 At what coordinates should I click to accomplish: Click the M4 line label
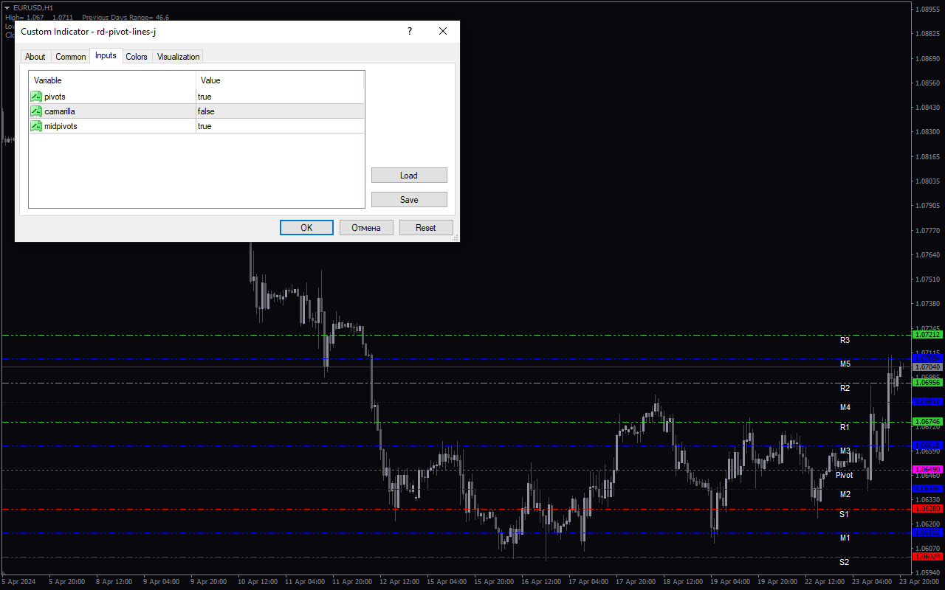[x=845, y=407]
